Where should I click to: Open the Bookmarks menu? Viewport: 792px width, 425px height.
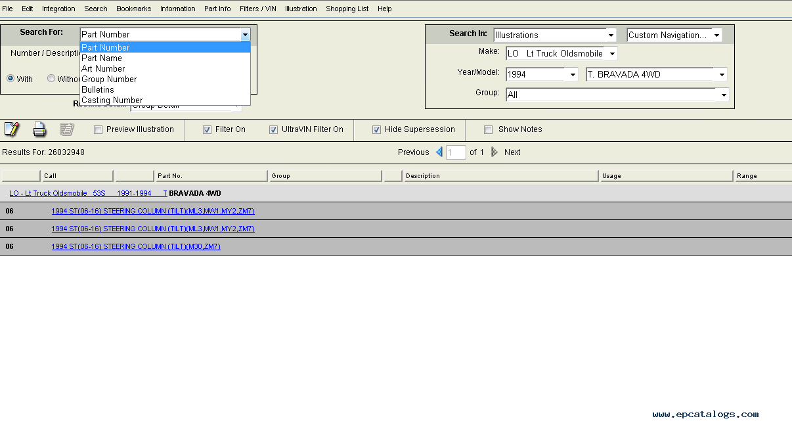[133, 9]
